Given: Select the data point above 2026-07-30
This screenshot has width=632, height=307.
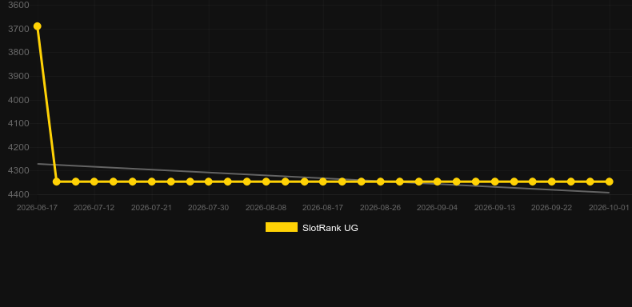Looking at the screenshot, I should tap(208, 181).
